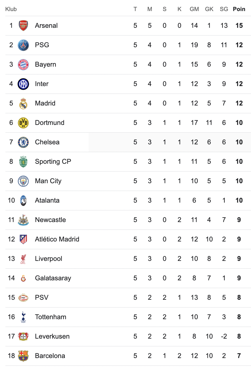
Task: Click the Klub column header
Action: point(11,9)
